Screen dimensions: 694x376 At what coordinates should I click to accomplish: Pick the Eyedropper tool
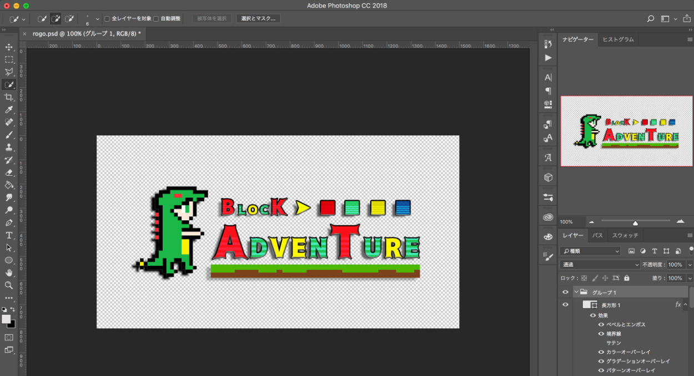point(9,110)
